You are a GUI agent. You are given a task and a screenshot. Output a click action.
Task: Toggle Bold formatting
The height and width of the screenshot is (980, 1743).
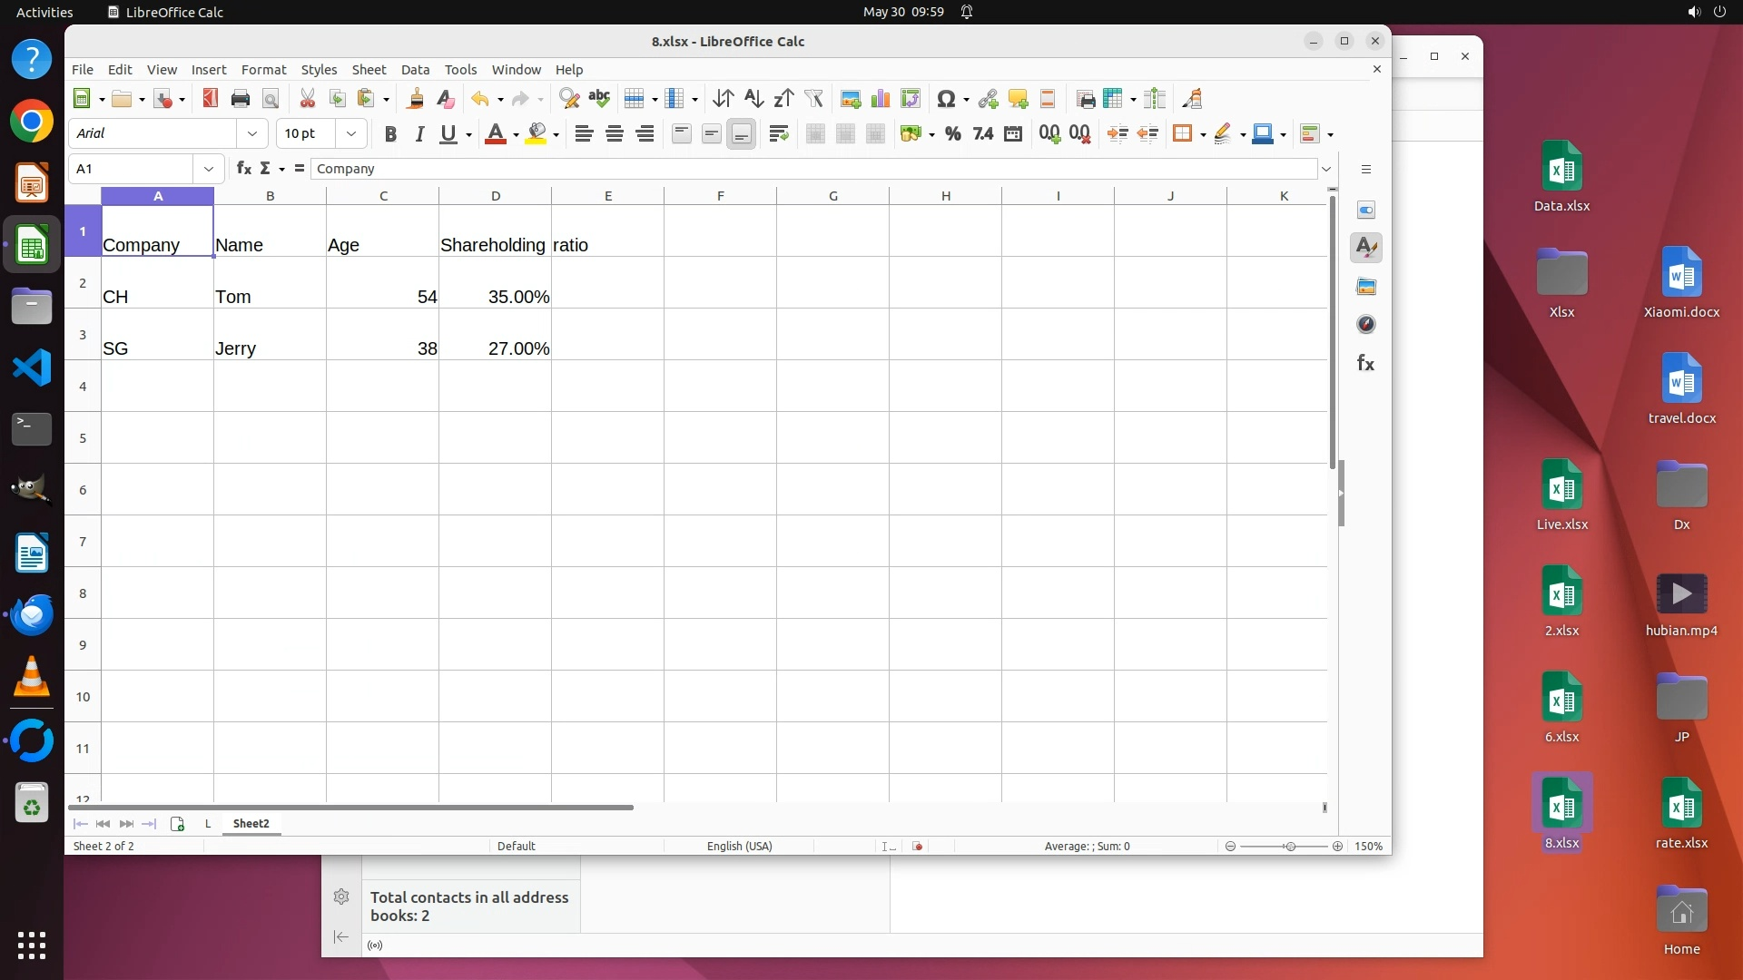click(x=390, y=134)
